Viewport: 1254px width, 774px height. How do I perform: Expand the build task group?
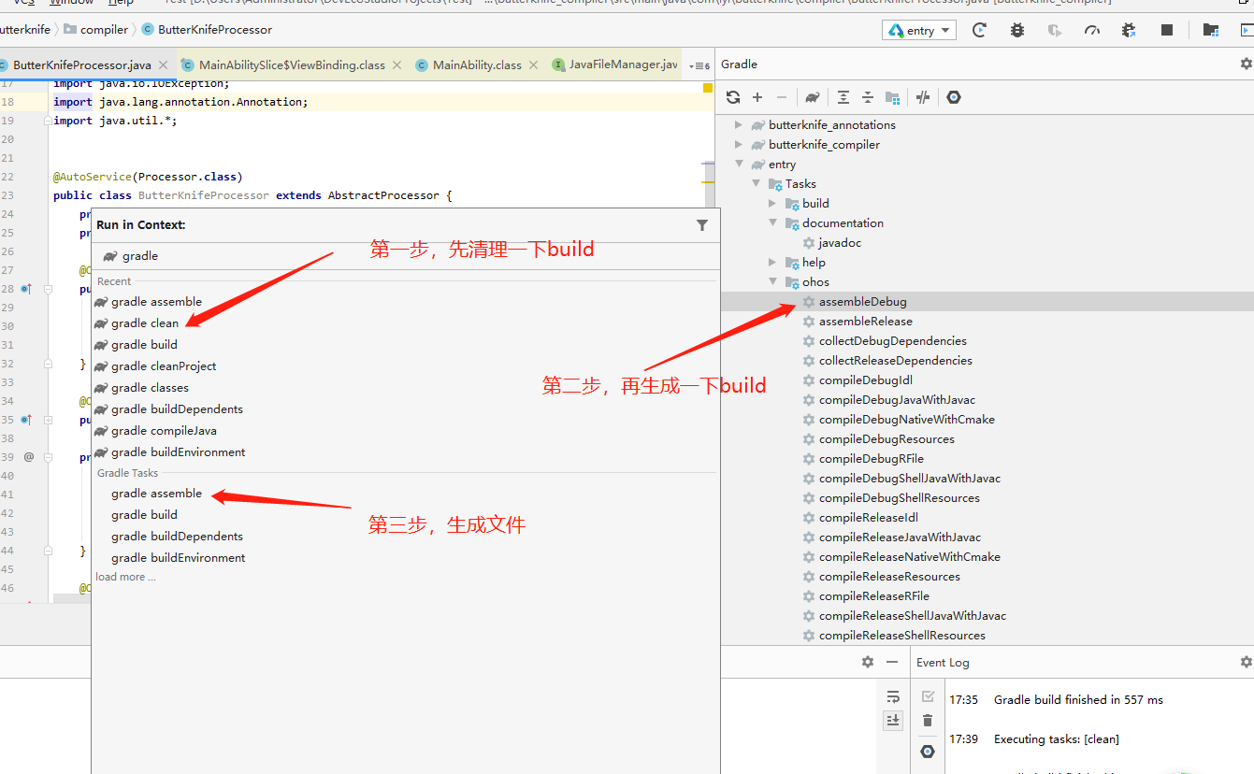[772, 203]
